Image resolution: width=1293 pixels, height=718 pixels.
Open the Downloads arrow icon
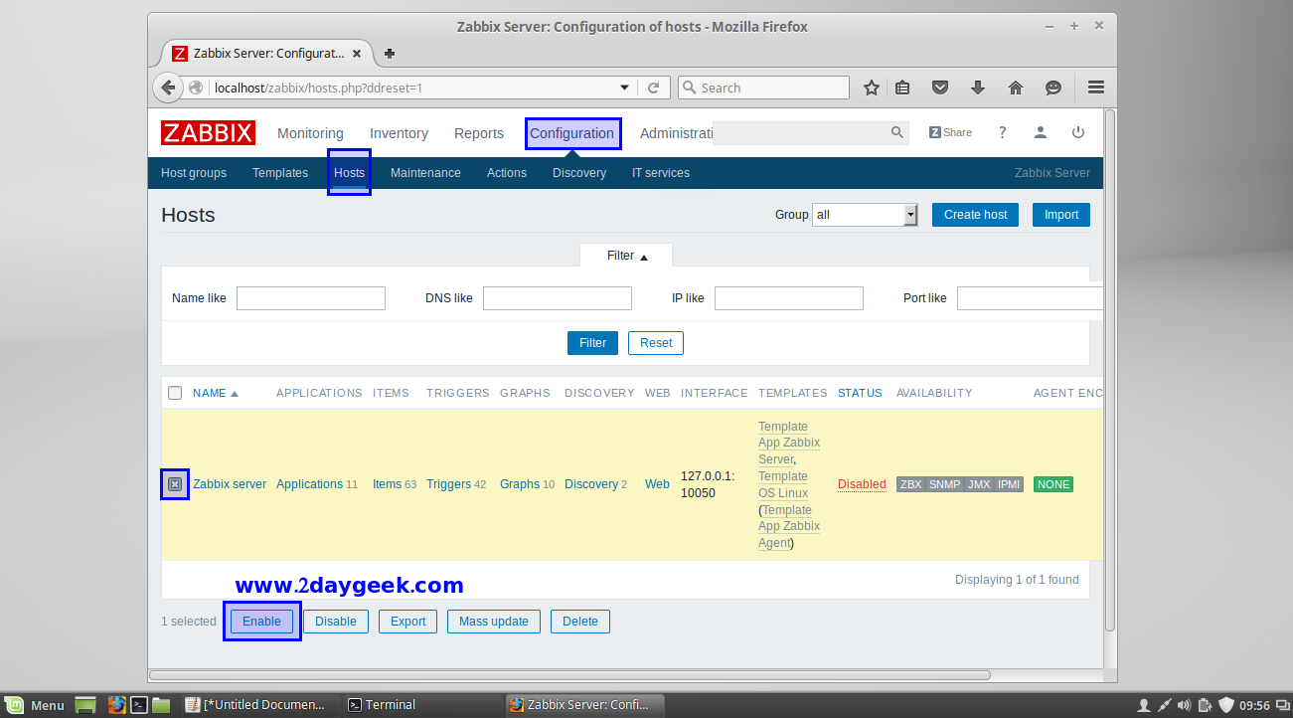pos(978,88)
